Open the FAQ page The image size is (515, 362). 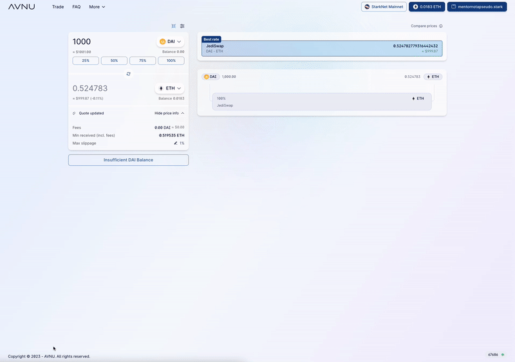coord(76,6)
